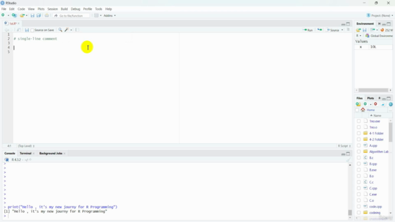
Task: Click the Home house icon in Files path
Action: pos(363,110)
